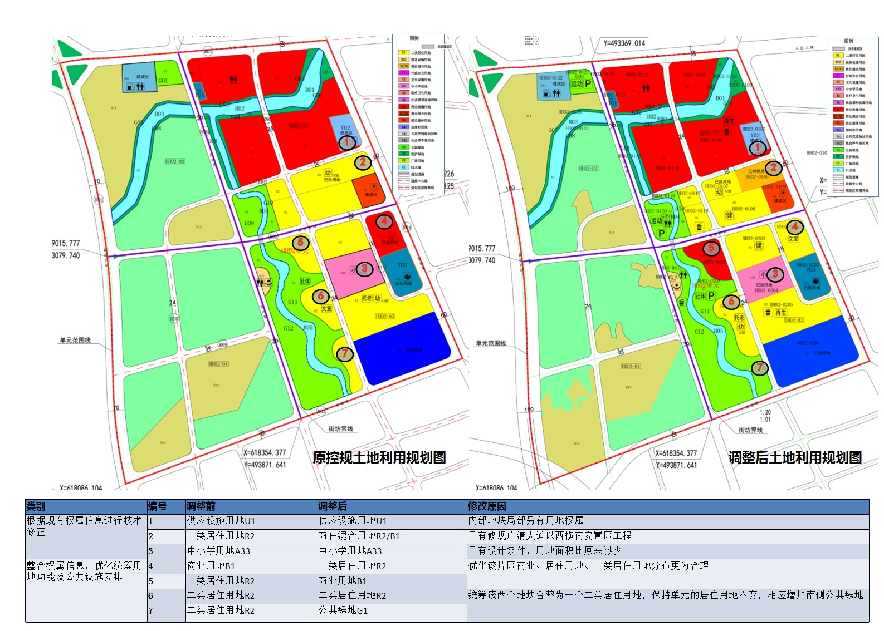The height and width of the screenshot is (631, 884).
Task: Click marker 3 on the adjusted plan map (调整后)
Action: tap(775, 274)
